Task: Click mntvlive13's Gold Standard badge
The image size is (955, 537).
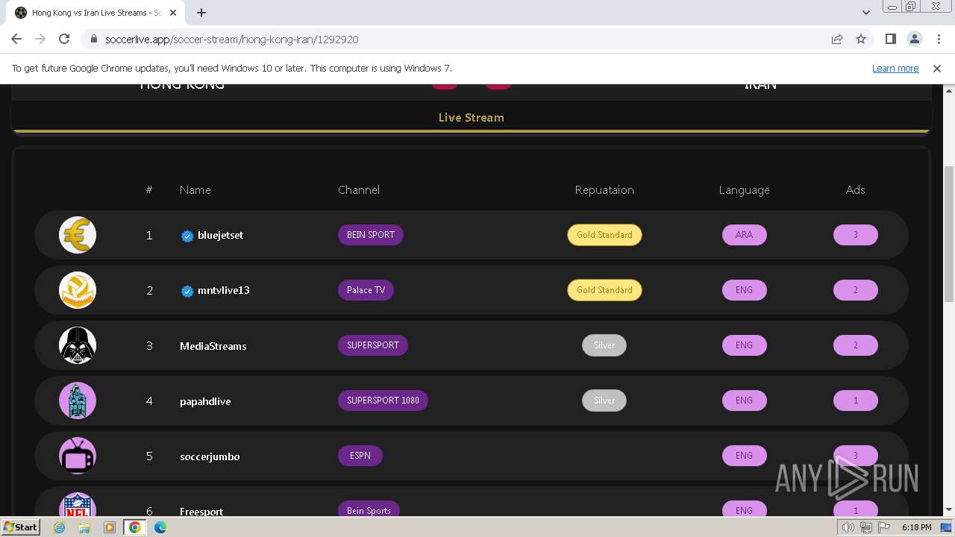Action: tap(604, 290)
